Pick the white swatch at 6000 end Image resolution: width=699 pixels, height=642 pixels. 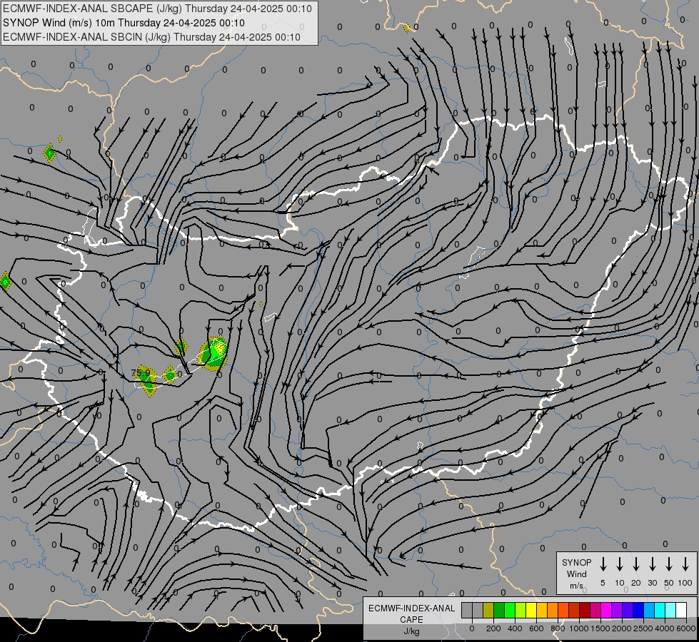(682, 610)
